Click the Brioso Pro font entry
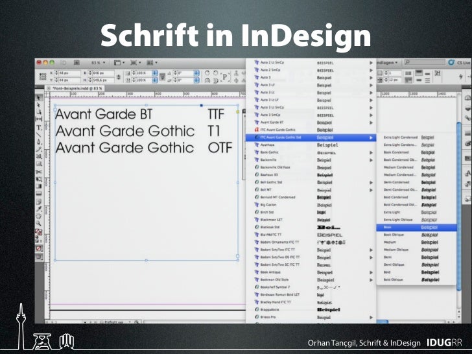 (x=311, y=317)
